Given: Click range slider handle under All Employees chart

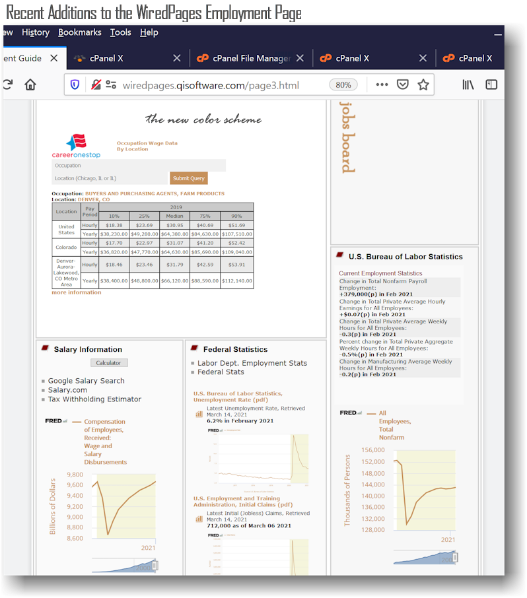Looking at the screenshot, I should pyautogui.click(x=455, y=557).
